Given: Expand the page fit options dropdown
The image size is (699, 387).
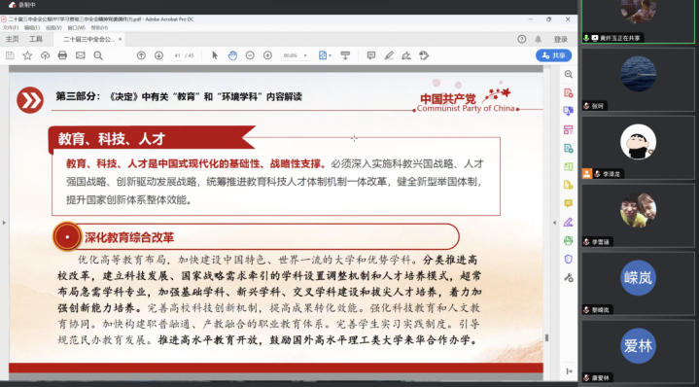Looking at the screenshot, I should [x=325, y=55].
